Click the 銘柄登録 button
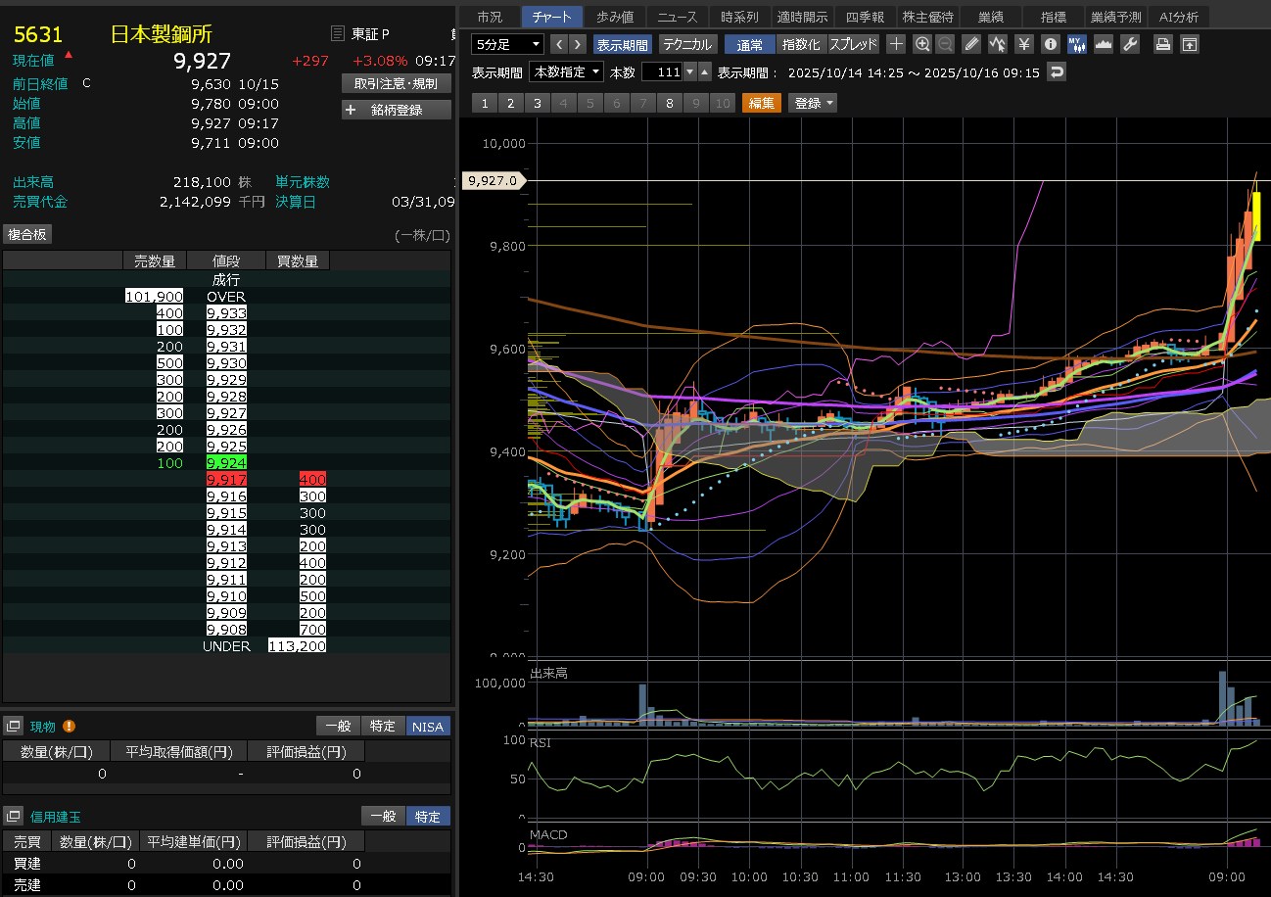 [396, 110]
